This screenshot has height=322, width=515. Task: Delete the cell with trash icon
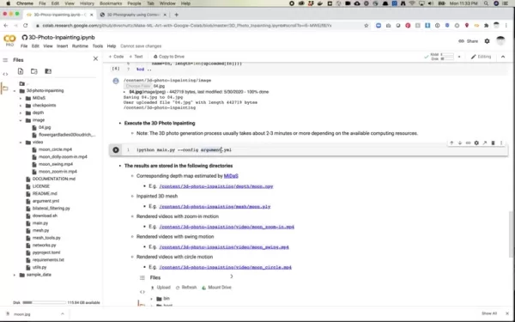(x=493, y=143)
